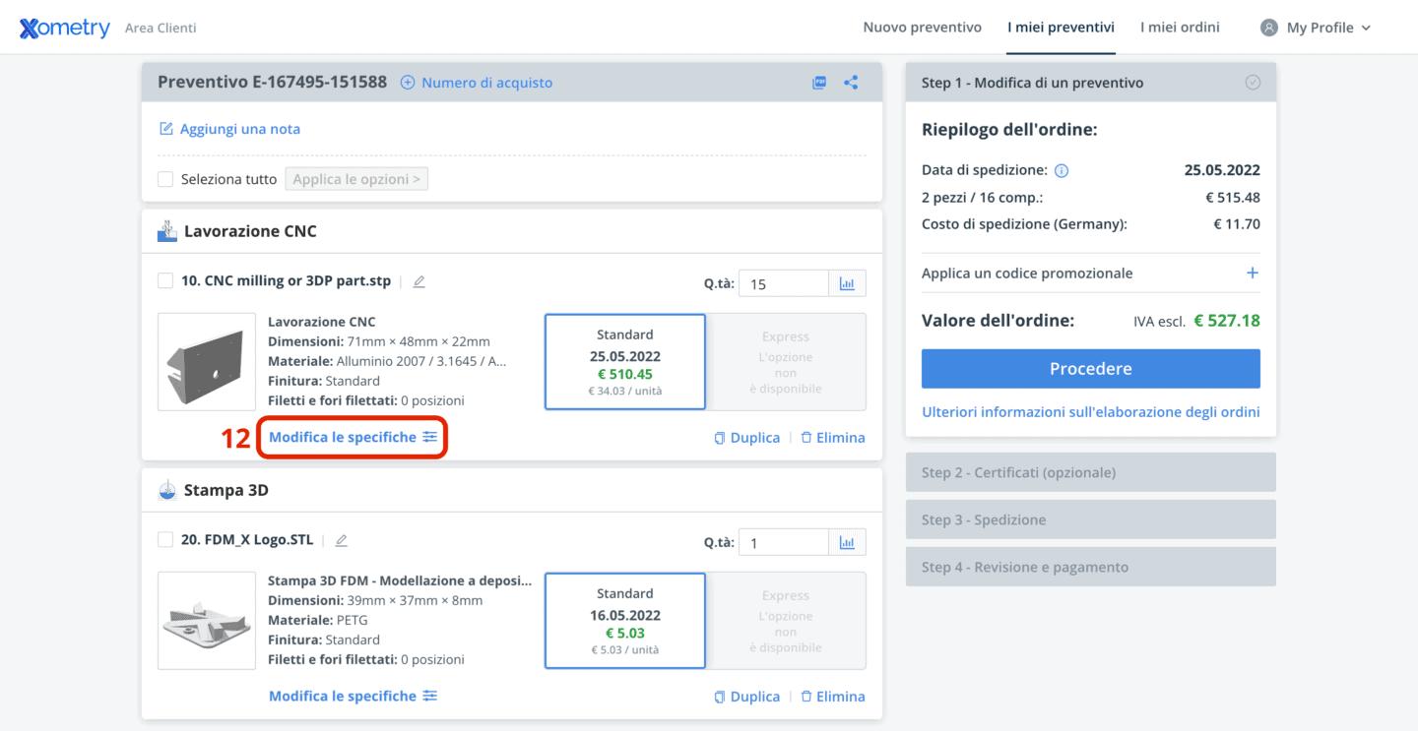Open volume pricing chart for CNC part
1418x731 pixels.
(x=847, y=283)
